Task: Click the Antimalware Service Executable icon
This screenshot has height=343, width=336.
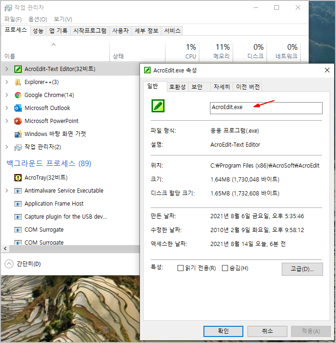Action: point(18,191)
